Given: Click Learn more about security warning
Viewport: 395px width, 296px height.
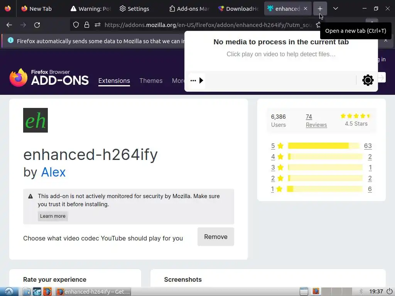Looking at the screenshot, I should (52, 216).
